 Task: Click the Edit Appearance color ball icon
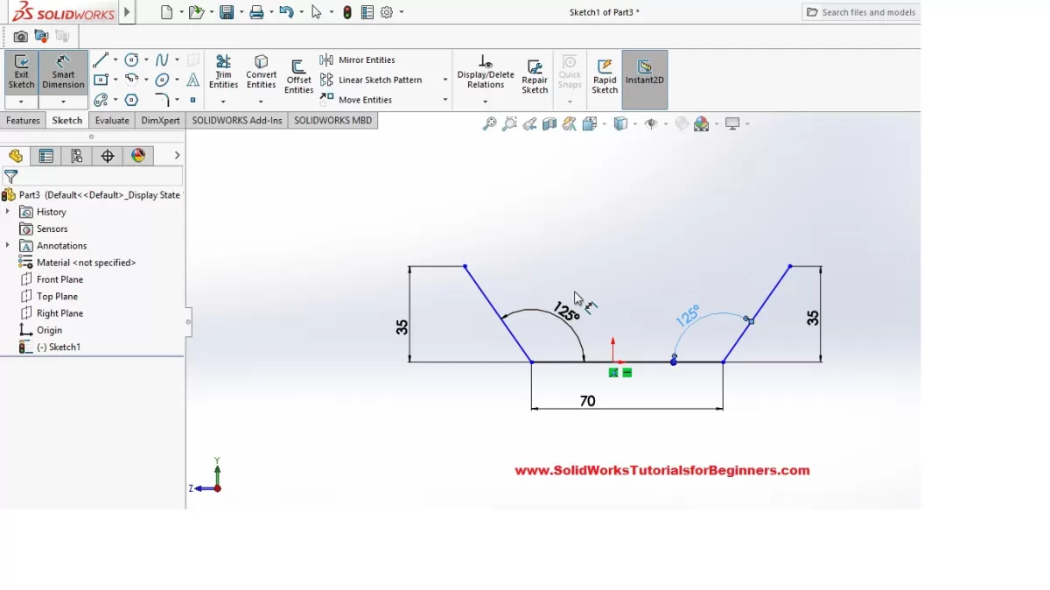[x=701, y=124]
